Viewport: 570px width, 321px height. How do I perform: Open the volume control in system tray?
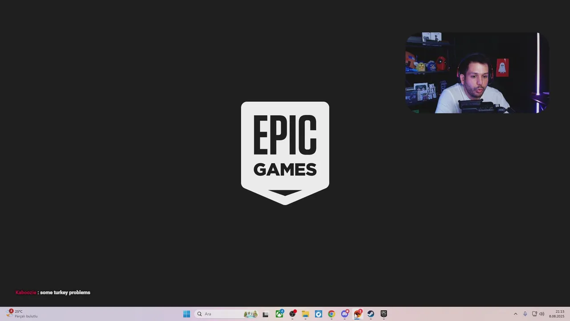[x=542, y=314]
